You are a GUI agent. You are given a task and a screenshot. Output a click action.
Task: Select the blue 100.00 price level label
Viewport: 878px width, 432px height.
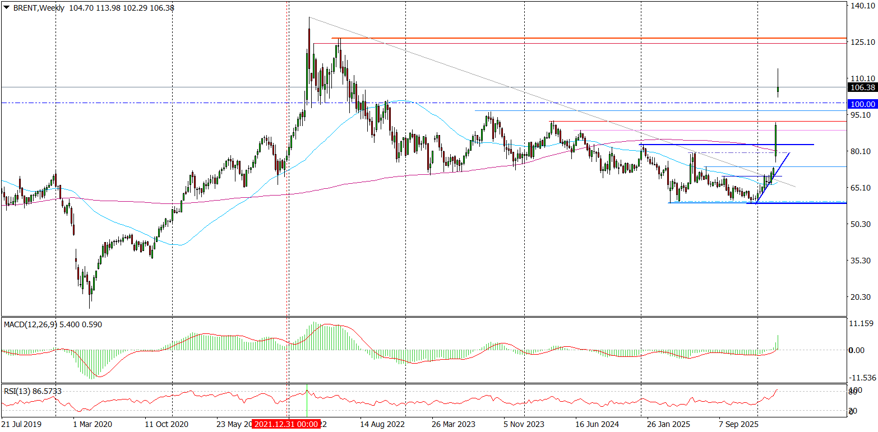click(x=862, y=104)
